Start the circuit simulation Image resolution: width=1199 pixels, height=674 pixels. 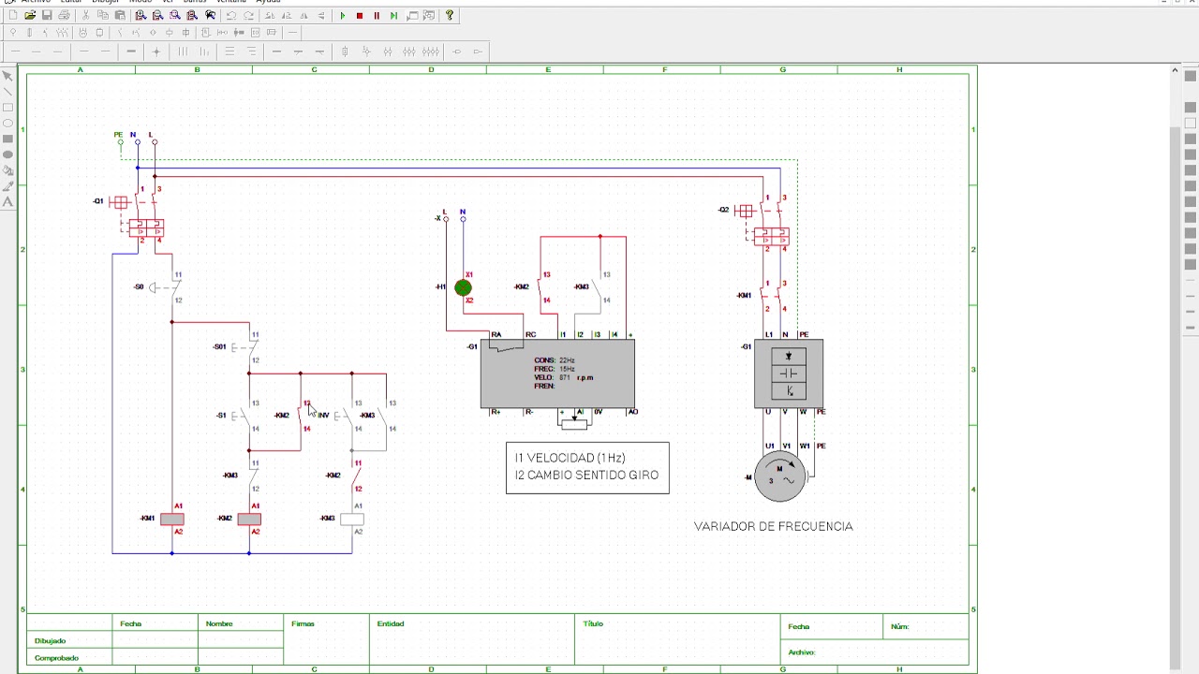pyautogui.click(x=343, y=15)
